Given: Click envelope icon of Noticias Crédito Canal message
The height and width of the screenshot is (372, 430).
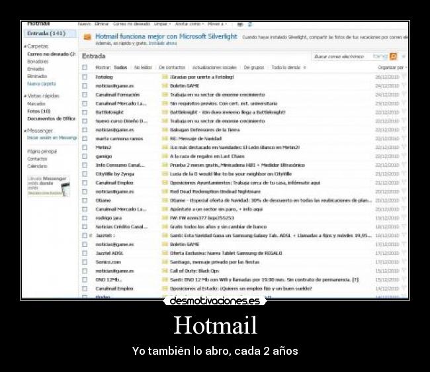Looking at the screenshot, I should [x=165, y=226].
